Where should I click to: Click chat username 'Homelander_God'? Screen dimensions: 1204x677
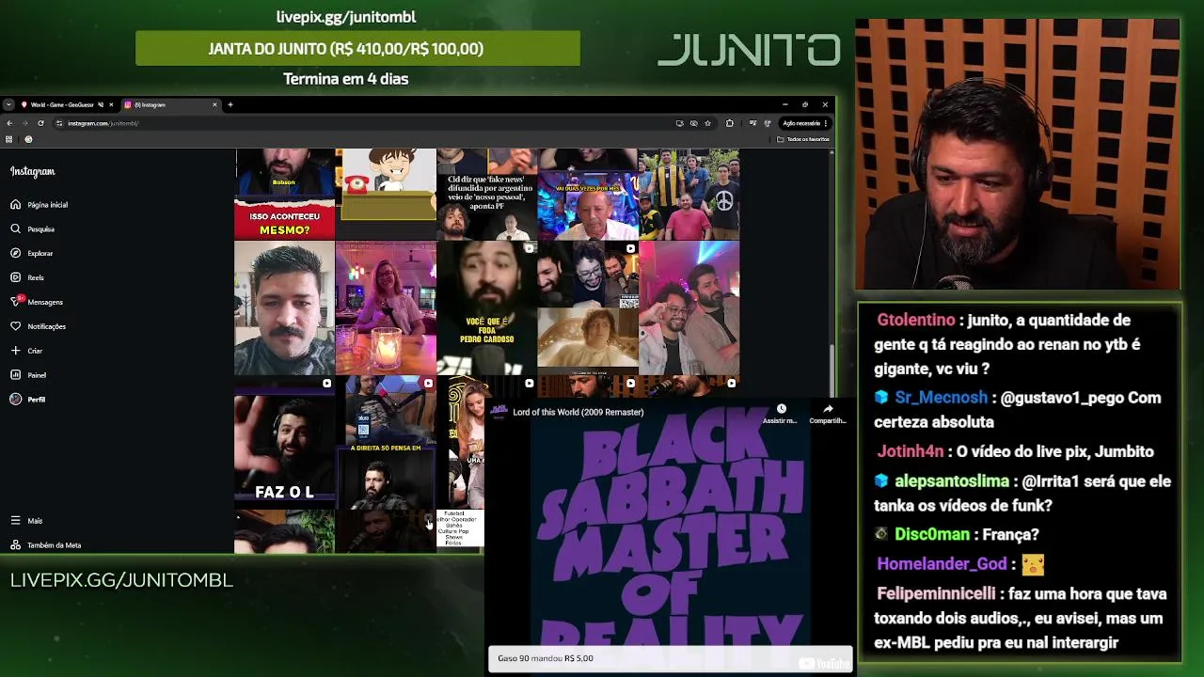click(942, 564)
